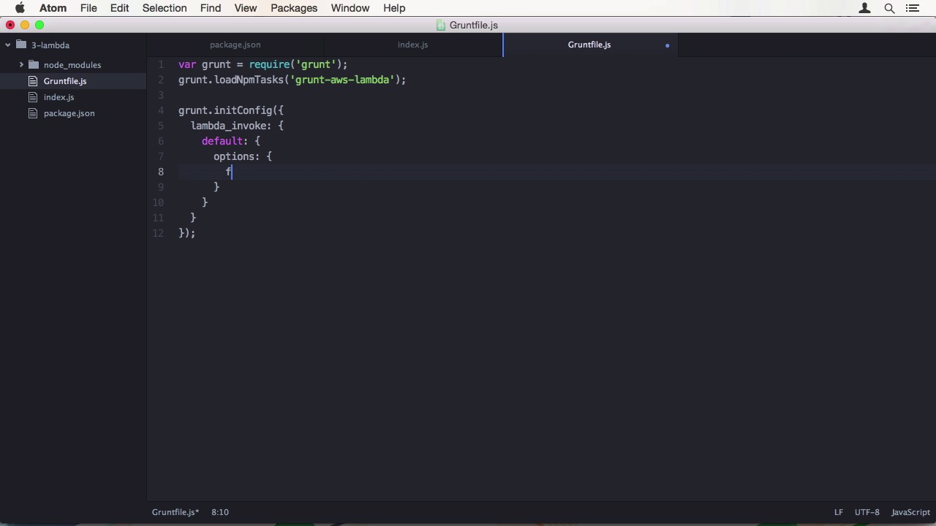Open the Window menu
This screenshot has width=936, height=526.
[x=350, y=8]
